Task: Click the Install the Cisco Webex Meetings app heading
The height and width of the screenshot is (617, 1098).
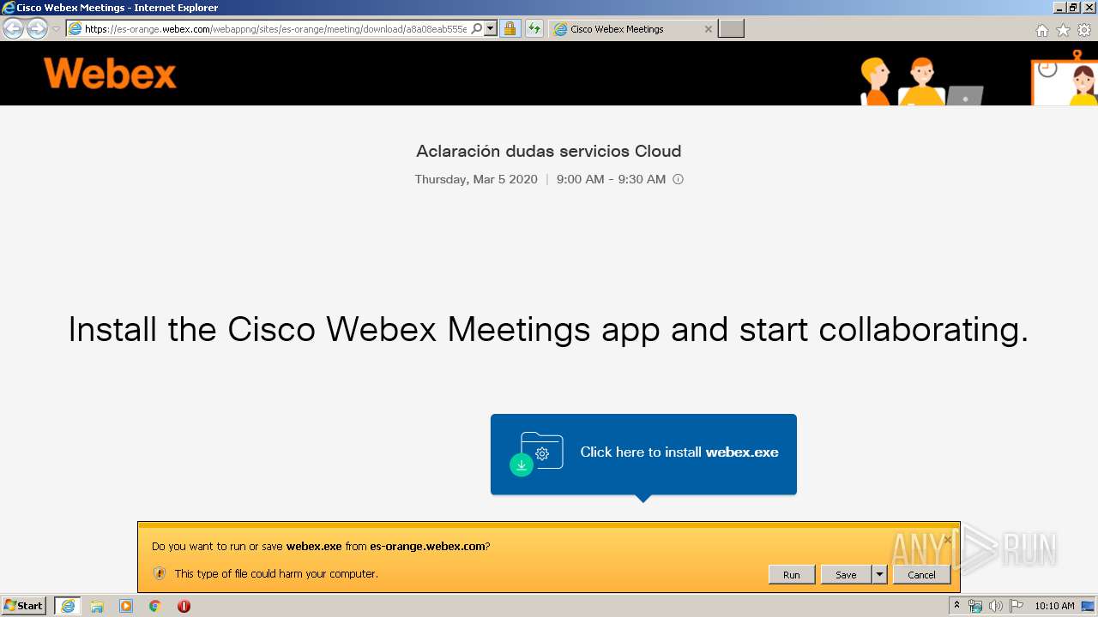Action: click(x=549, y=330)
